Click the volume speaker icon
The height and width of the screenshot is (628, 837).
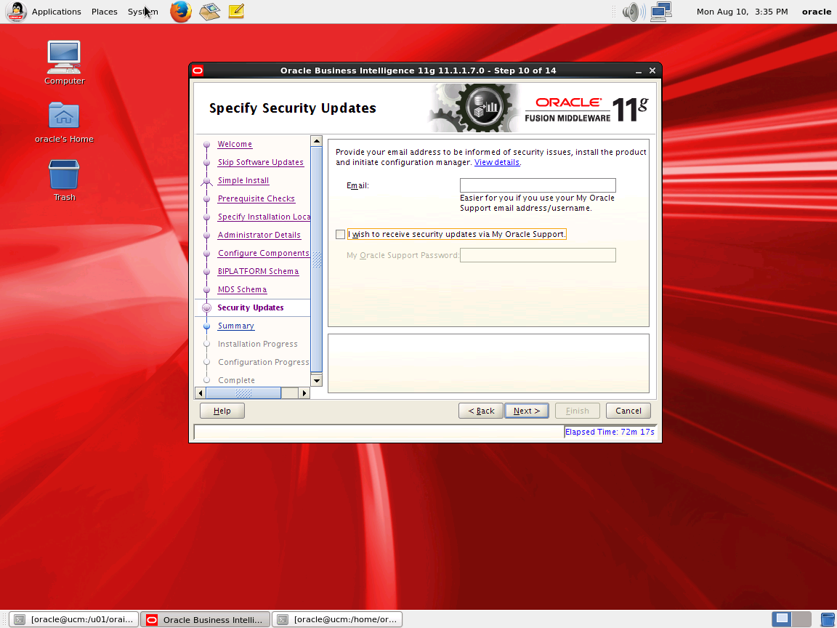coord(633,11)
